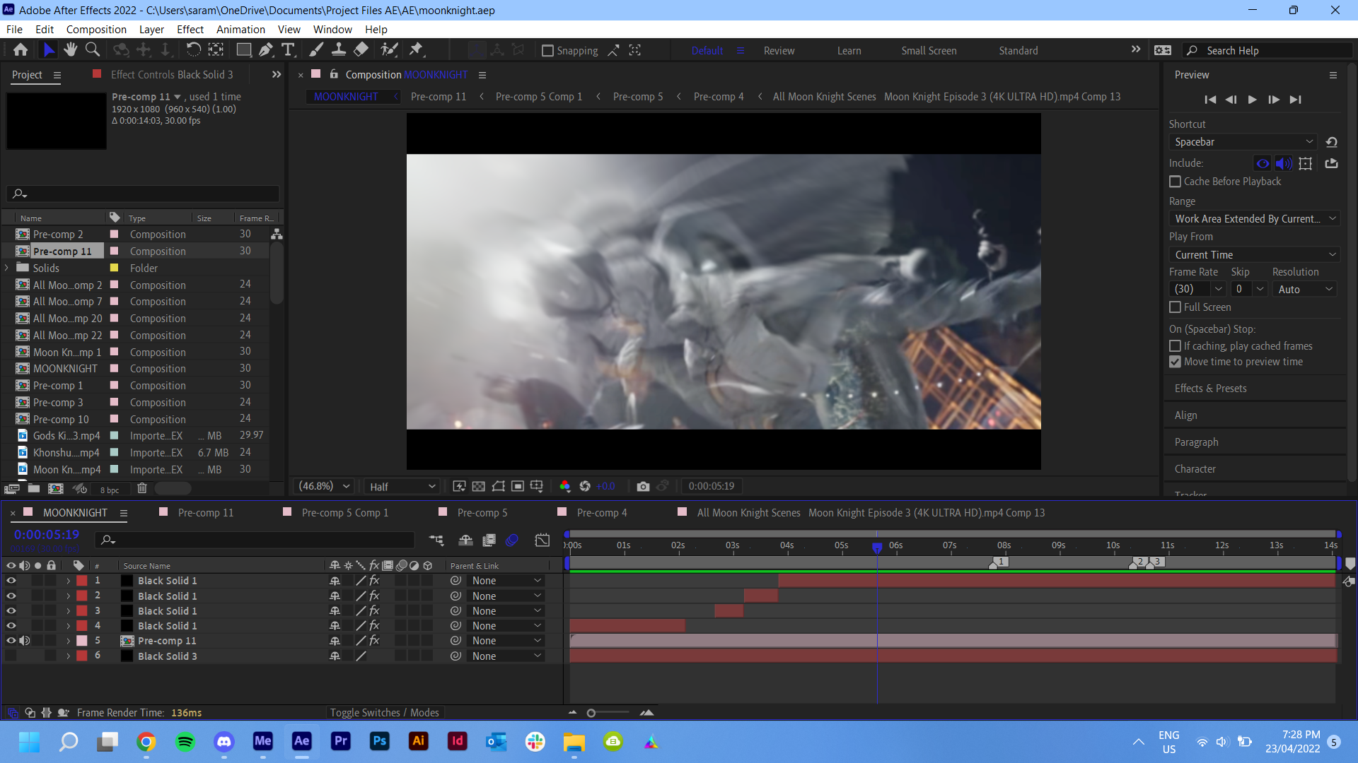Click the current time display 0:00:05:19
Screen dimensions: 1358x763
coord(45,535)
